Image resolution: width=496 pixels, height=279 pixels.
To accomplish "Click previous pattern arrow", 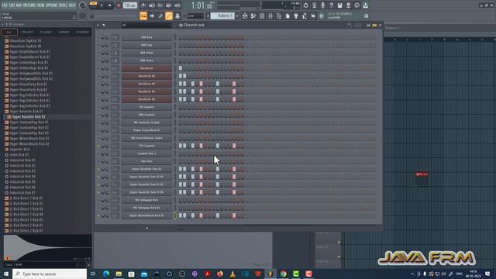I will [x=208, y=15].
